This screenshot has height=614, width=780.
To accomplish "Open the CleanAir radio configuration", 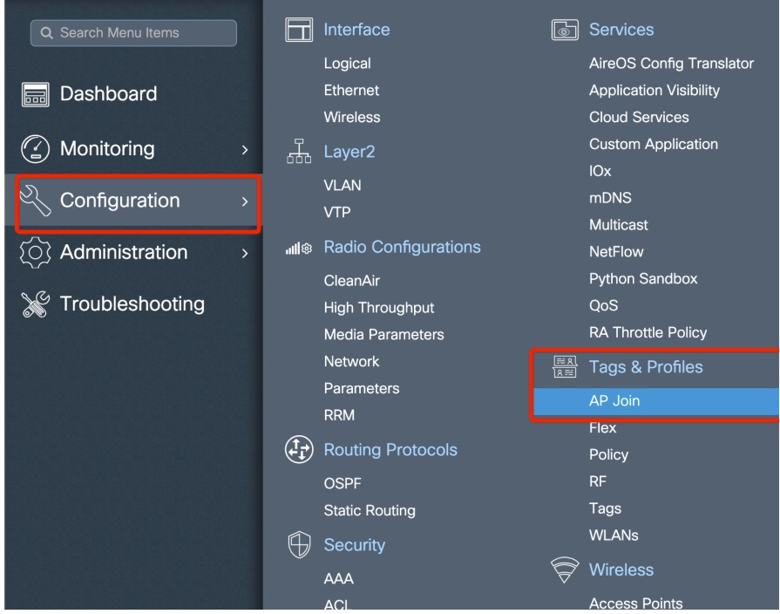I will pos(351,280).
